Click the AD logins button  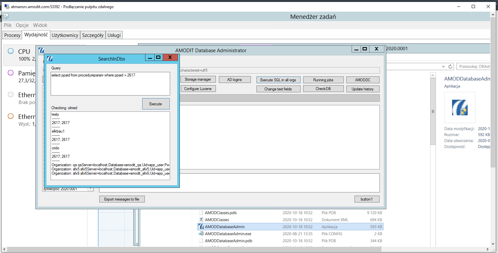pyautogui.click(x=235, y=79)
